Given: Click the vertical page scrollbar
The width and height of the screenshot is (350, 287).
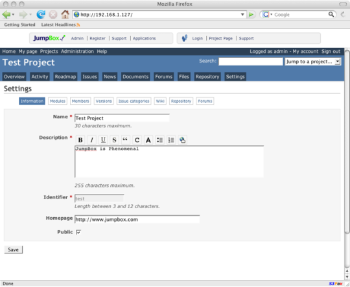Looking at the screenshot, I should [347, 142].
